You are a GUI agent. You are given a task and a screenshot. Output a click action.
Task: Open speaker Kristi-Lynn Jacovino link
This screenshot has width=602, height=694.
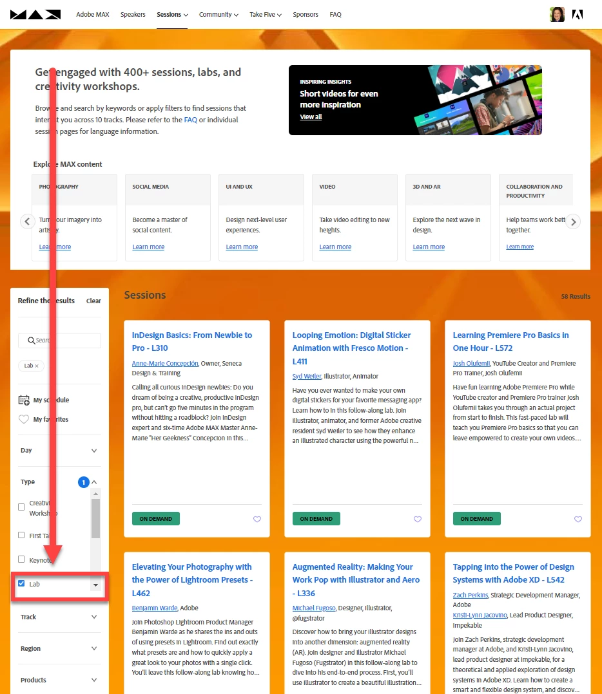(x=480, y=615)
